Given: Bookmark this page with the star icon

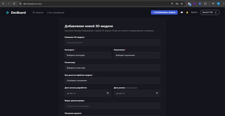Looking at the screenshot, I should click(182, 4).
